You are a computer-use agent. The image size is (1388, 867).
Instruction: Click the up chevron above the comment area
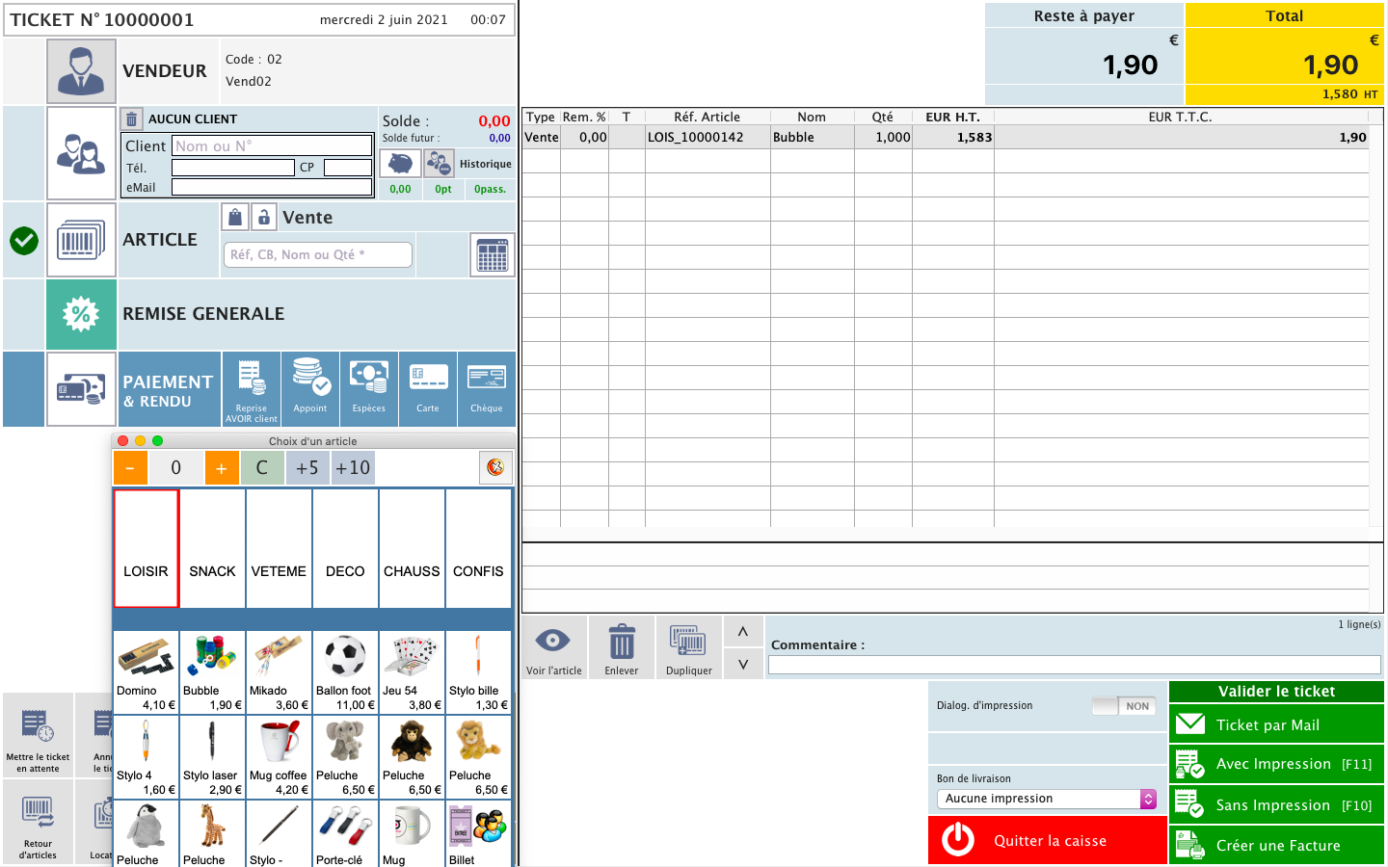pos(743,632)
